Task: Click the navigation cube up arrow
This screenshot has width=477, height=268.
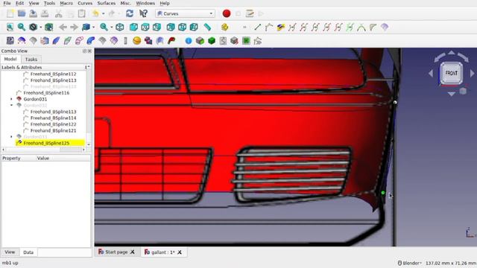Action: tap(452, 53)
